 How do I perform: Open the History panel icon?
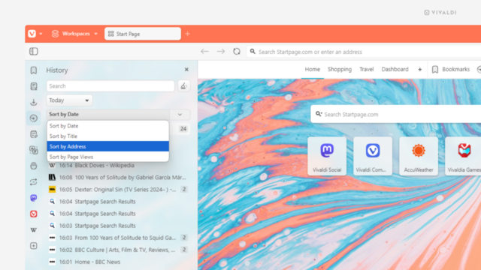click(34, 118)
